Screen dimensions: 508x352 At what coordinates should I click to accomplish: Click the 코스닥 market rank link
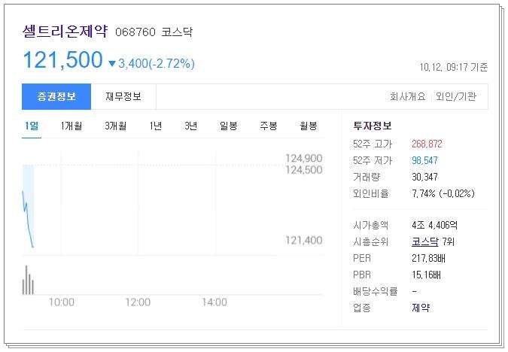click(x=424, y=241)
